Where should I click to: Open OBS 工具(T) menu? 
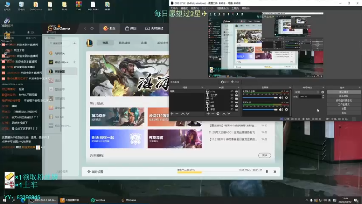click(x=235, y=8)
